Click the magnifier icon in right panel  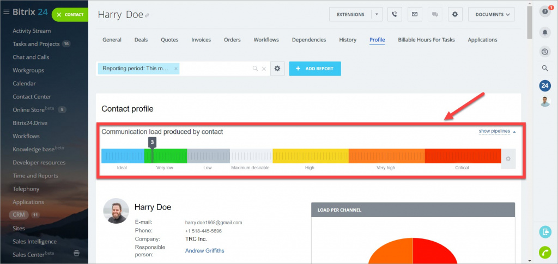pyautogui.click(x=545, y=68)
